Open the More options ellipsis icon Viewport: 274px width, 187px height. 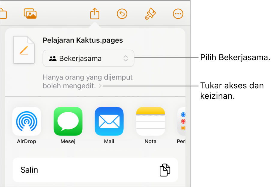[178, 14]
